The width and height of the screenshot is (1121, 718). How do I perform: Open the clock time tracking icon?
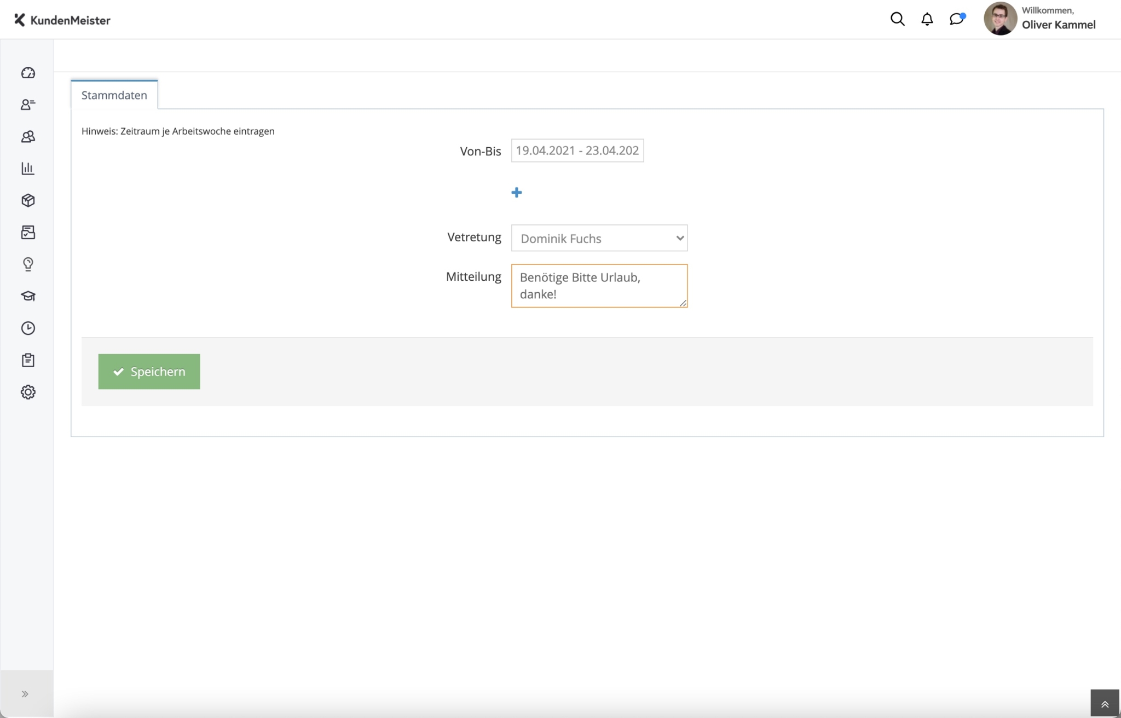point(28,328)
